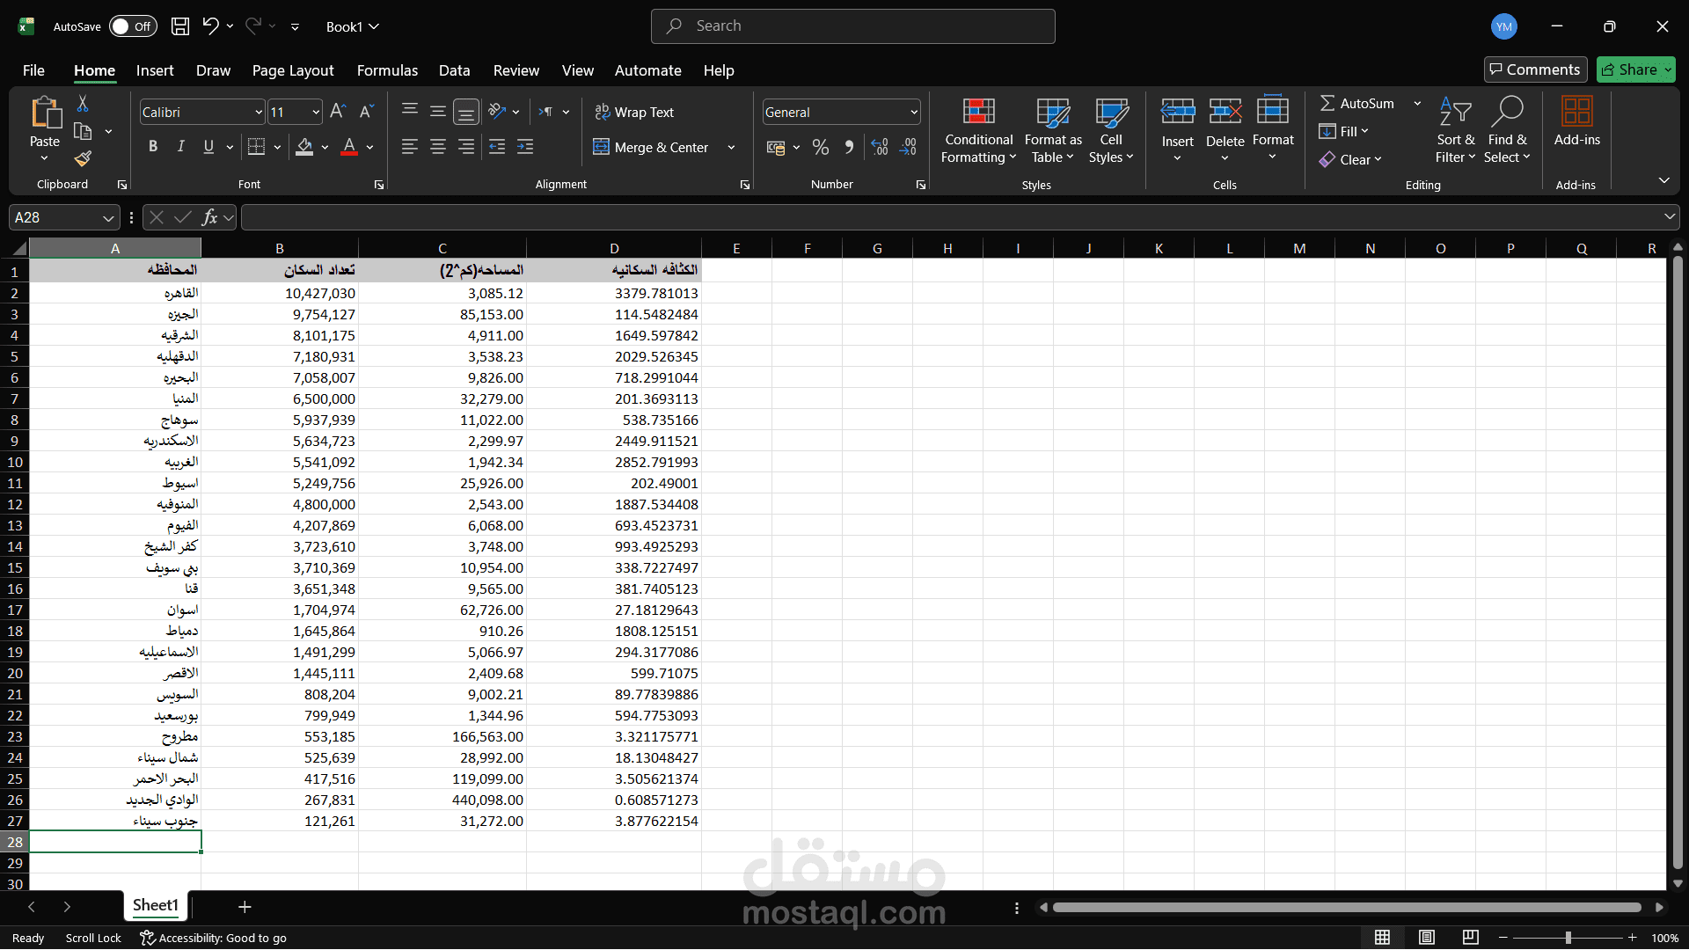Click the Decrease Decimal icon
The width and height of the screenshot is (1689, 950).
click(908, 147)
